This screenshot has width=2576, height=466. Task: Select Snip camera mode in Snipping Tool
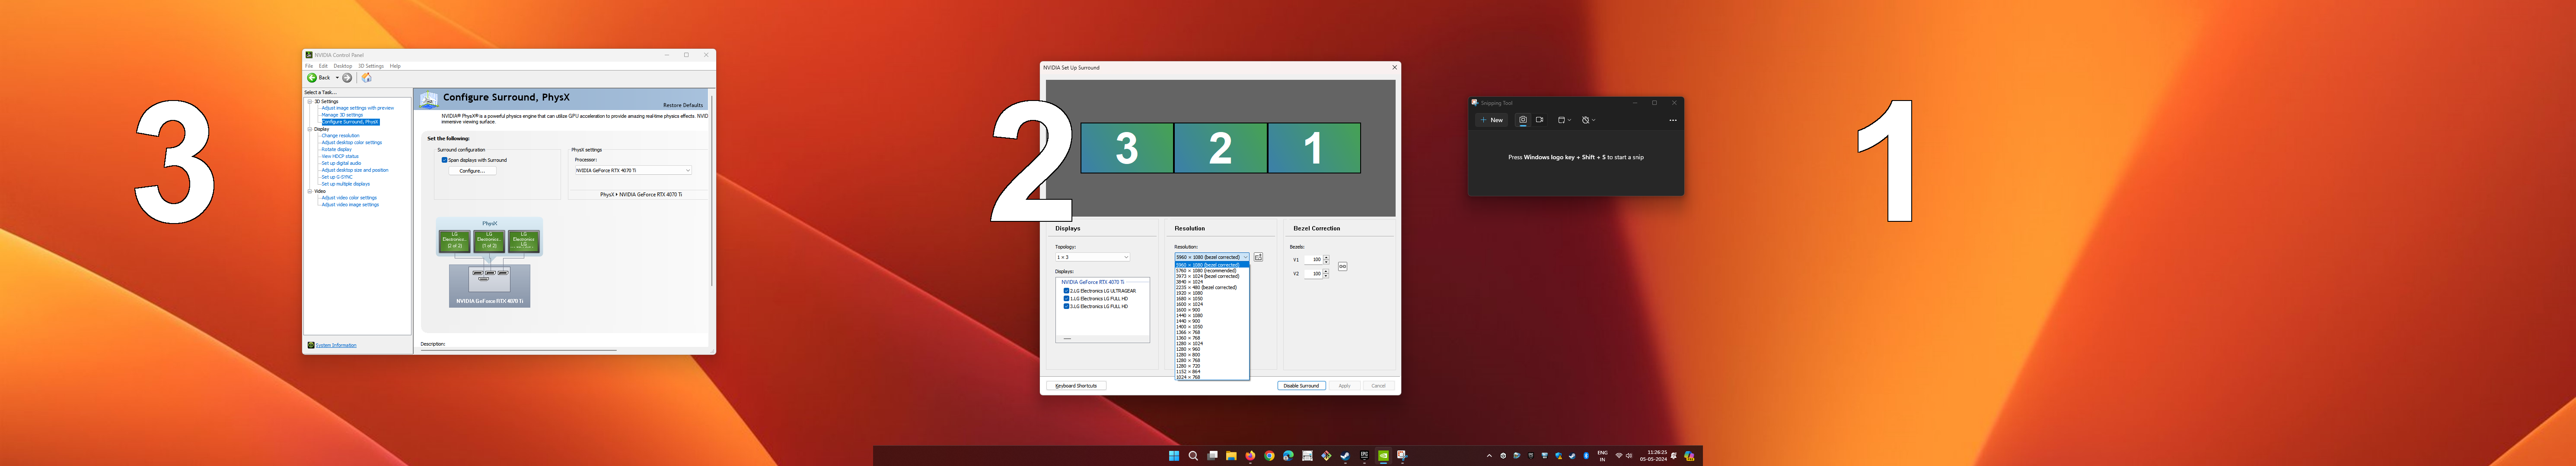1523,120
